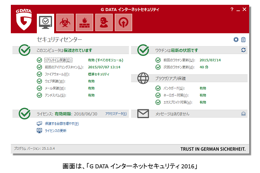Image resolution: width=260 pixels, height=173 pixels.
Task: Click the messages envelope icon
Action: tap(244, 114)
